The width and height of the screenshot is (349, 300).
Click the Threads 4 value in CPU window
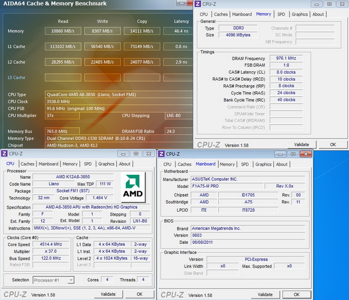pyautogui.click(x=143, y=280)
